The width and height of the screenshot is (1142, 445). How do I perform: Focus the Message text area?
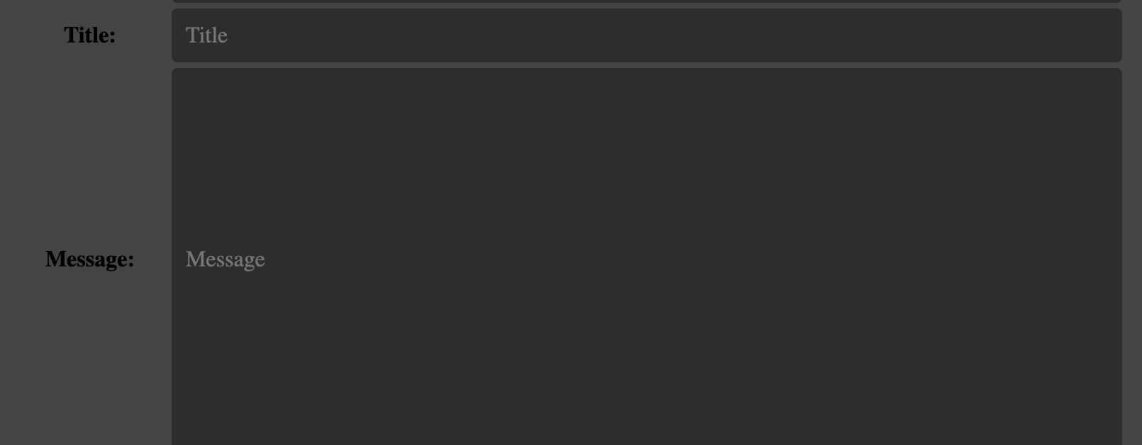click(x=646, y=257)
